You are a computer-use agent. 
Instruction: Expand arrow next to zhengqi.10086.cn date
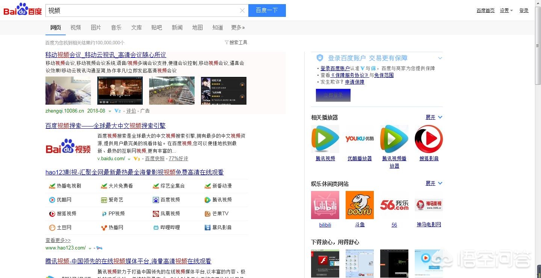[110, 111]
